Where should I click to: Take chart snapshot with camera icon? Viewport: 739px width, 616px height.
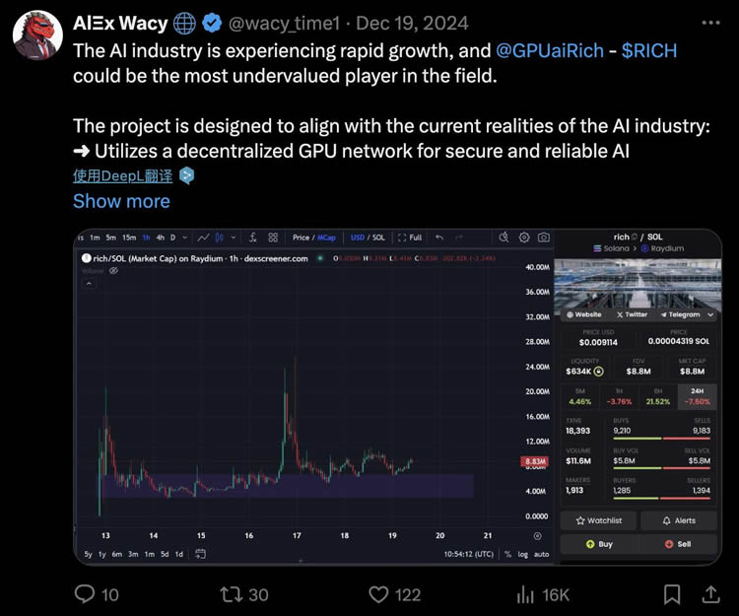542,238
